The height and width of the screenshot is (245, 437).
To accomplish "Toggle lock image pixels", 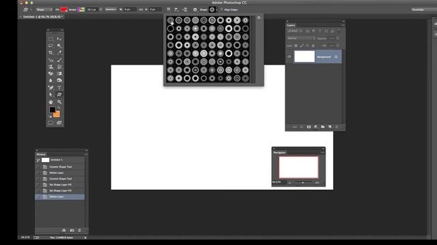I will (x=302, y=46).
